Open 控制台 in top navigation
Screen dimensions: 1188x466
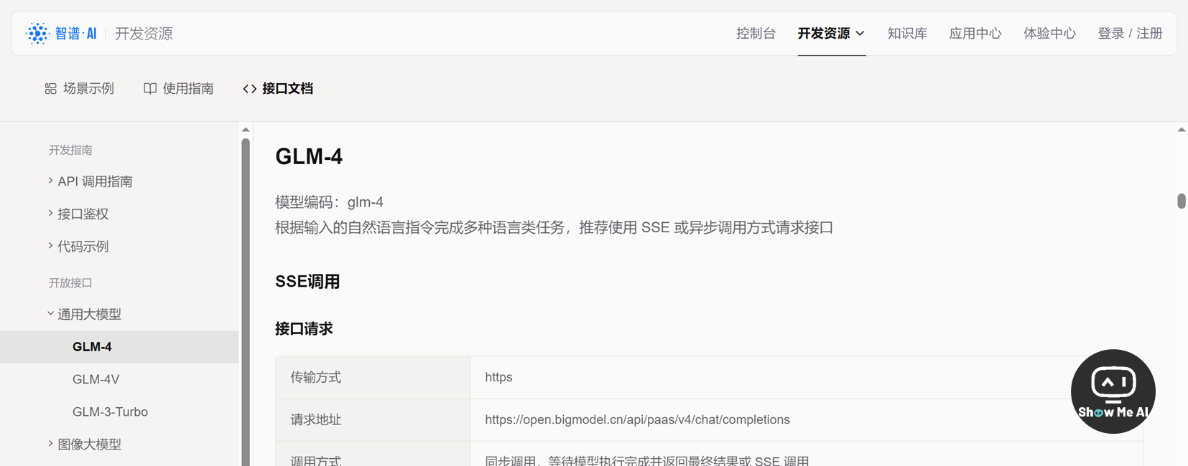click(x=756, y=34)
